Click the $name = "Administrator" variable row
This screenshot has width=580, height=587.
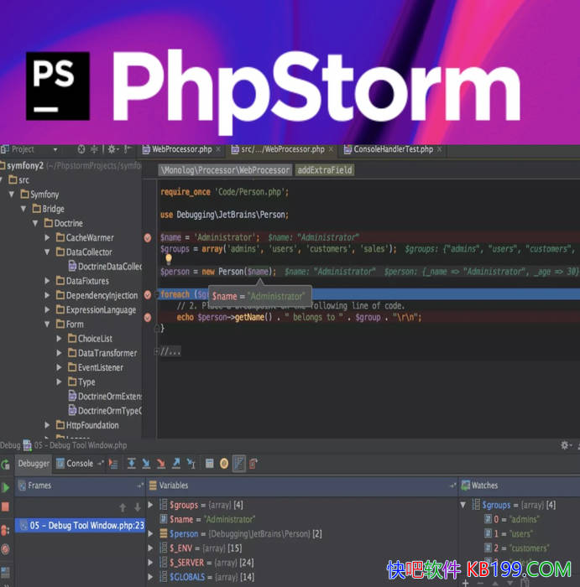coord(207,520)
